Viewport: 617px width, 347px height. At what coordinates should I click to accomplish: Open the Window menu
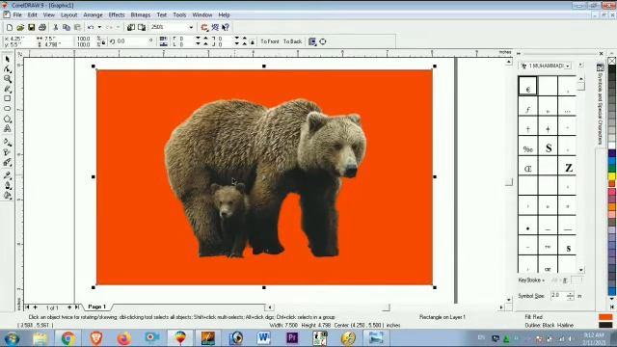[202, 15]
